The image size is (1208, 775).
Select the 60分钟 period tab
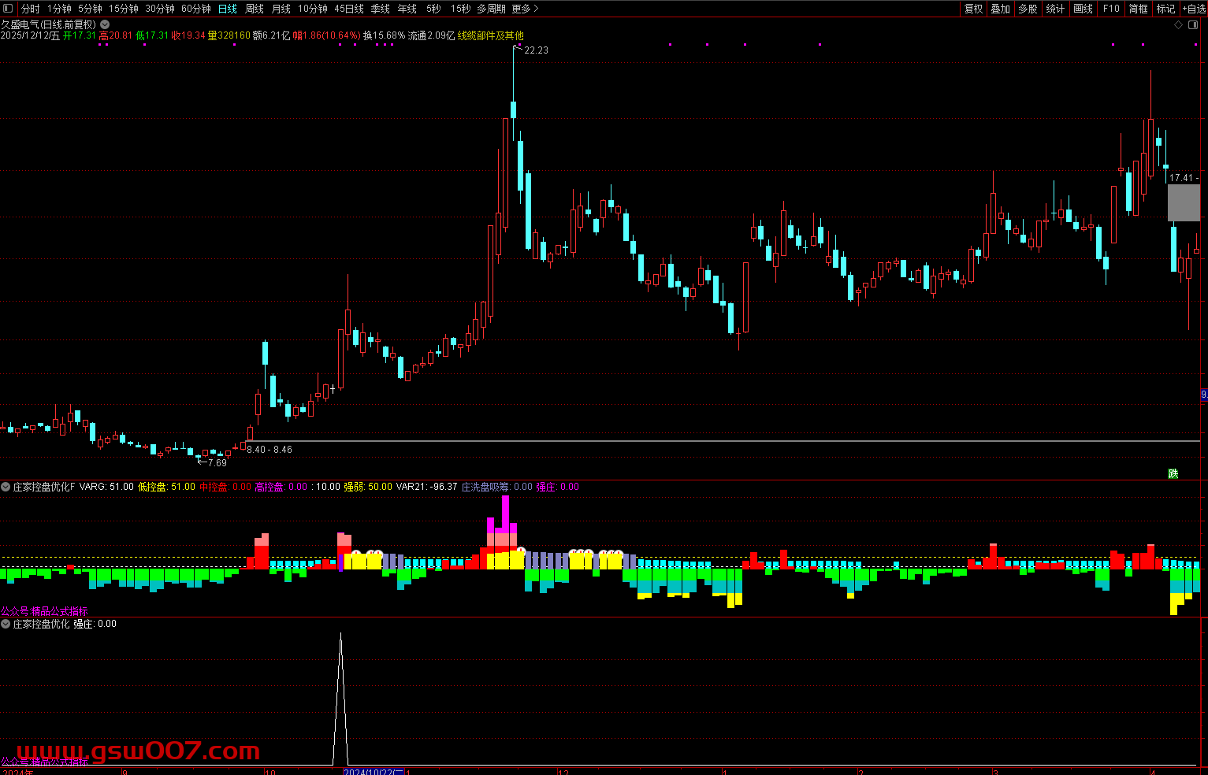pos(195,9)
